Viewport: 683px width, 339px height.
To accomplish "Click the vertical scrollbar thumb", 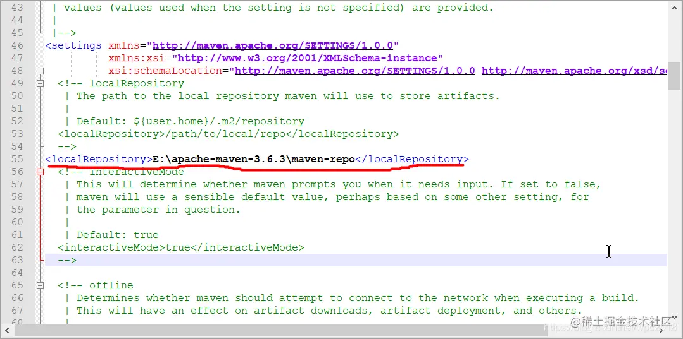I will pyautogui.click(x=674, y=75).
